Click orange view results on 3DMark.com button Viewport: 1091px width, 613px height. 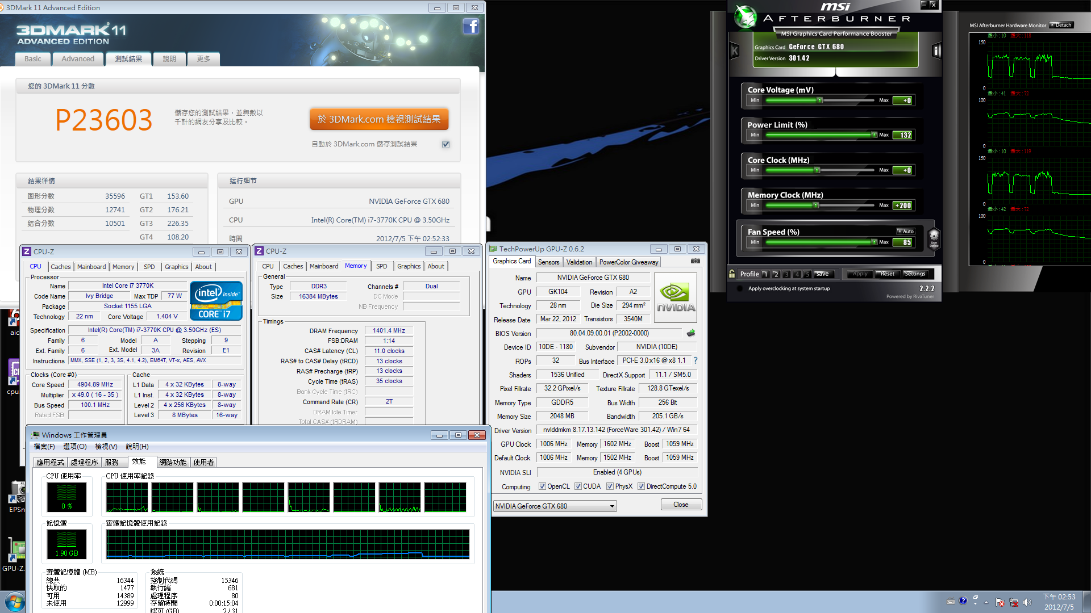click(x=379, y=119)
